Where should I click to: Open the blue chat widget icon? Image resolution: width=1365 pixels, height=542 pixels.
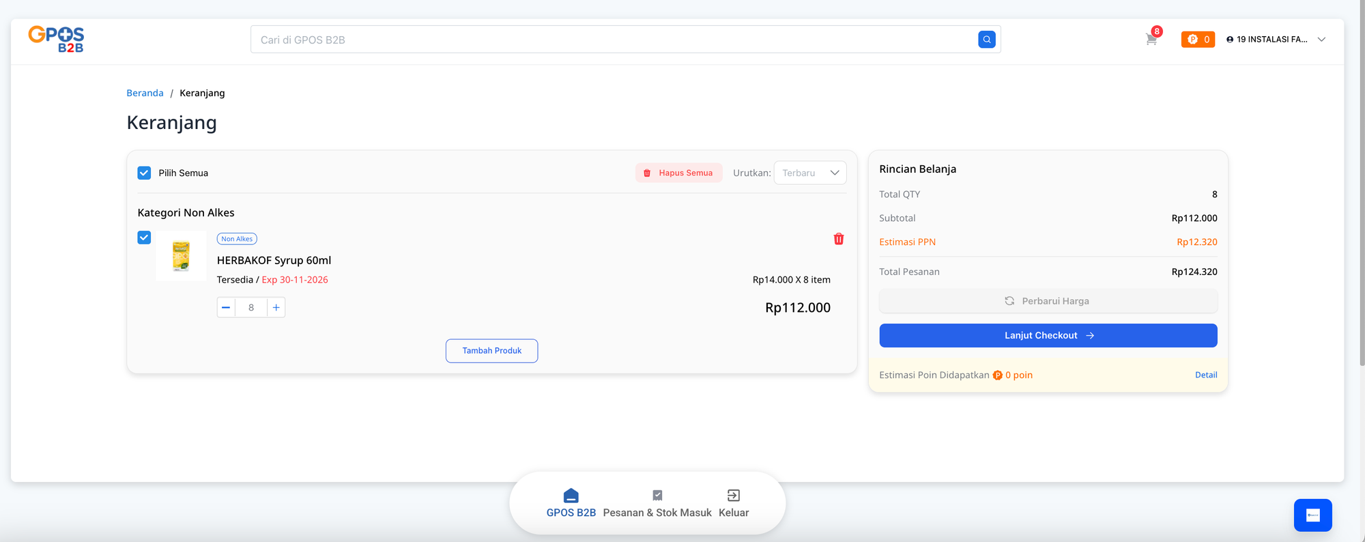1312,515
